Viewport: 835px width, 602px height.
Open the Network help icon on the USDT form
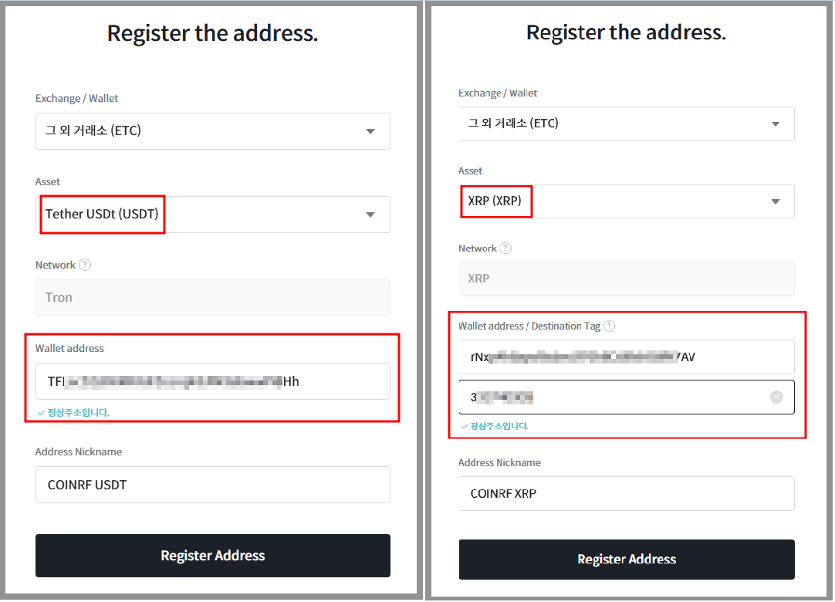[x=85, y=265]
